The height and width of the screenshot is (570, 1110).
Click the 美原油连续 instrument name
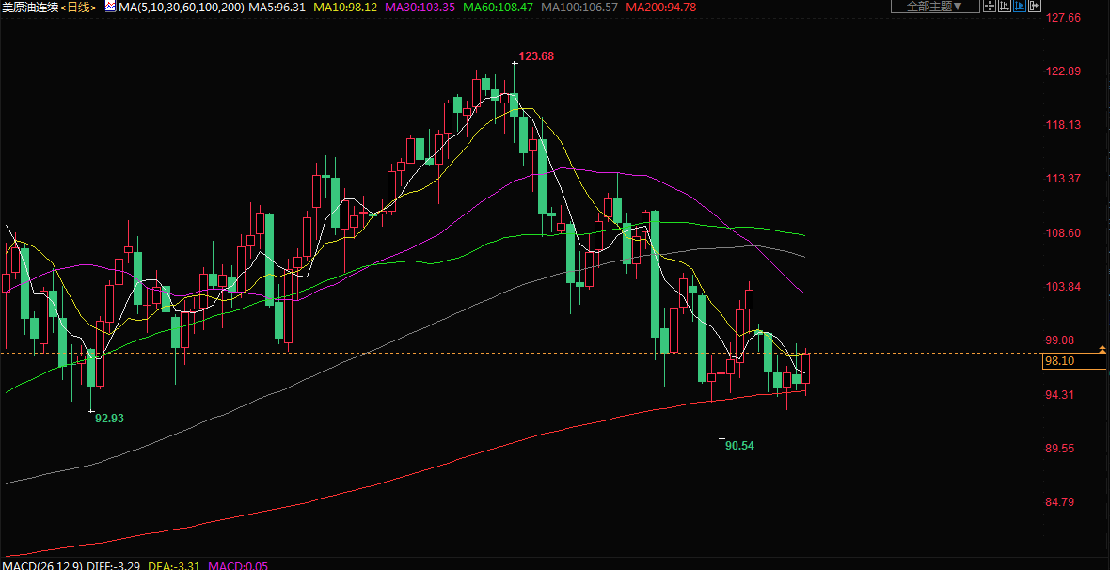pyautogui.click(x=32, y=8)
